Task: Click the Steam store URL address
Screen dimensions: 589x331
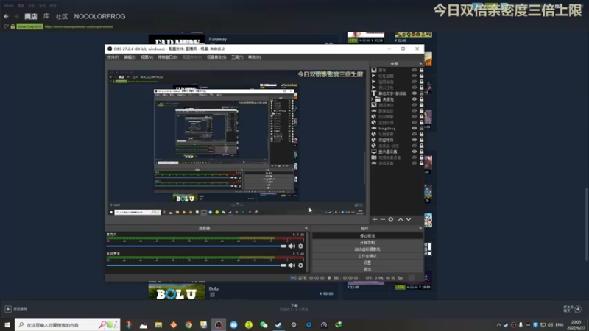Action: tap(79, 26)
